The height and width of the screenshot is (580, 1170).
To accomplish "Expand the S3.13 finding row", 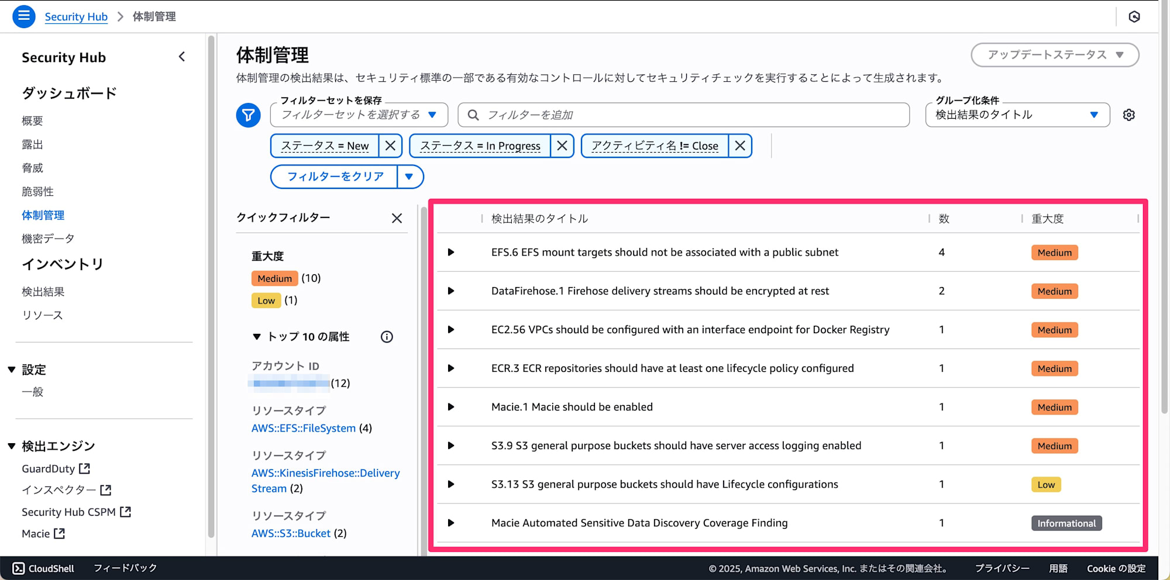I will (451, 484).
